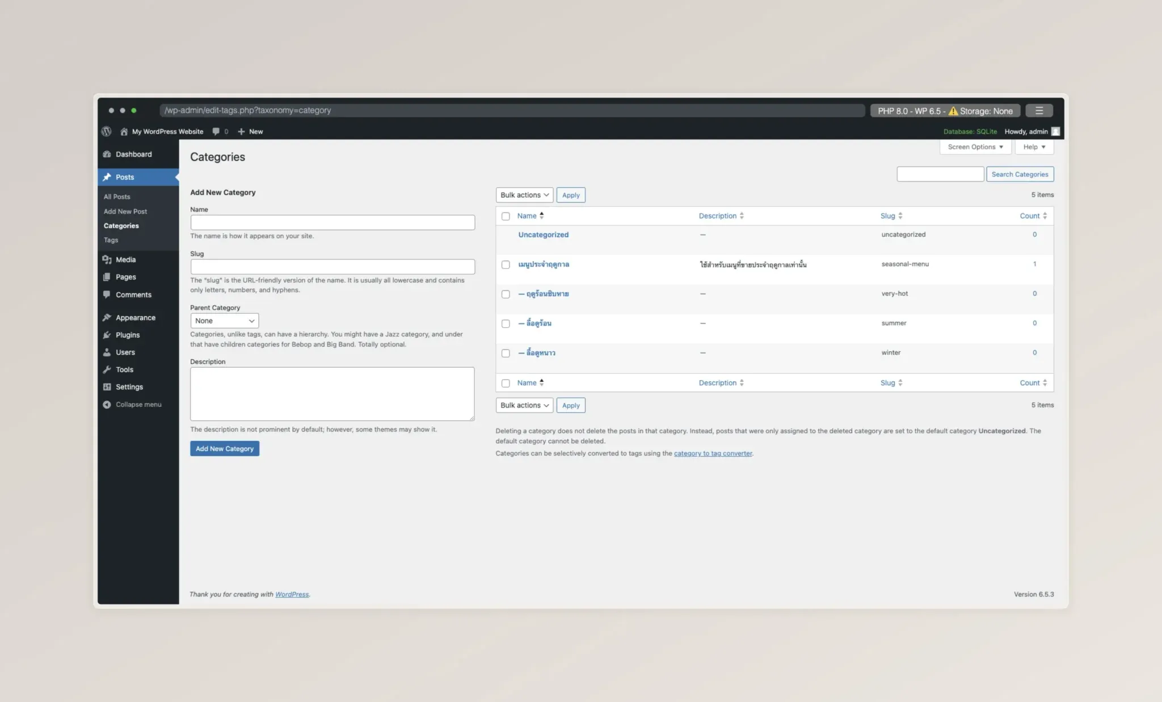1162x702 pixels.
Task: Collapse menu using the arrow icon
Action: point(107,405)
